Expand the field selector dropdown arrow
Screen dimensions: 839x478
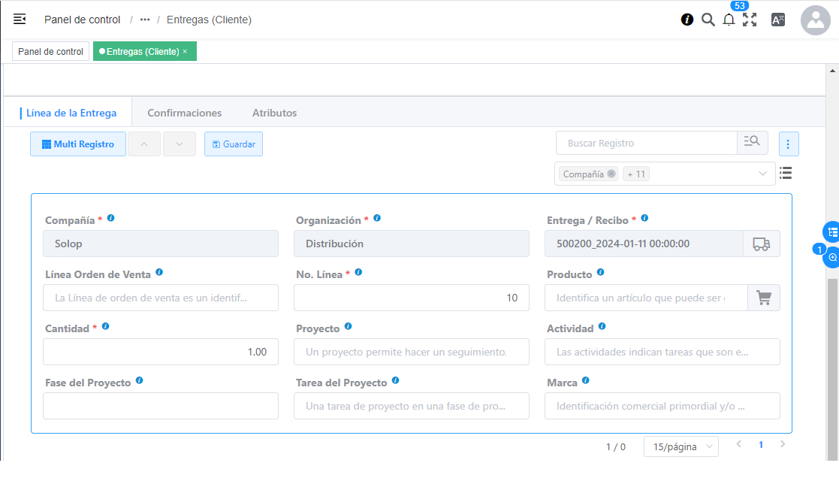[763, 174]
